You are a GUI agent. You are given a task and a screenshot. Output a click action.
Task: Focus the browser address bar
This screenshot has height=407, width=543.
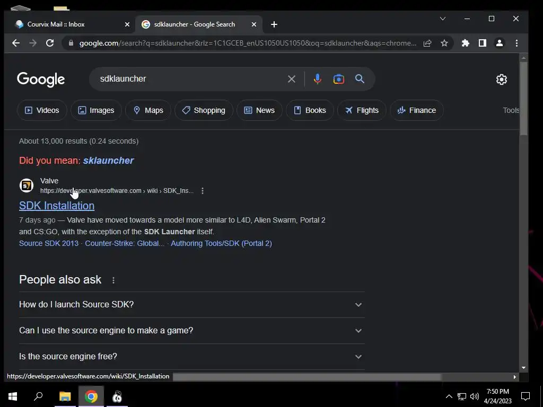[x=248, y=43]
